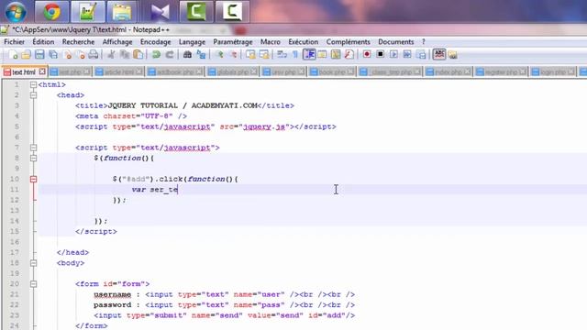Image resolution: width=587 pixels, height=330 pixels.
Task: Open the Paramétrage menu
Action: click(x=232, y=42)
